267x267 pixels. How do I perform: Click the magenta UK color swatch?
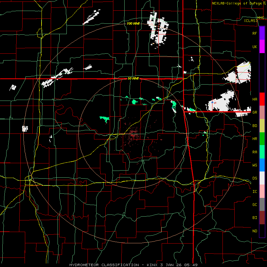tap(262, 47)
